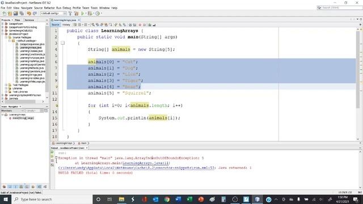Open File Explorer from the taskbar

pyautogui.click(x=121, y=199)
